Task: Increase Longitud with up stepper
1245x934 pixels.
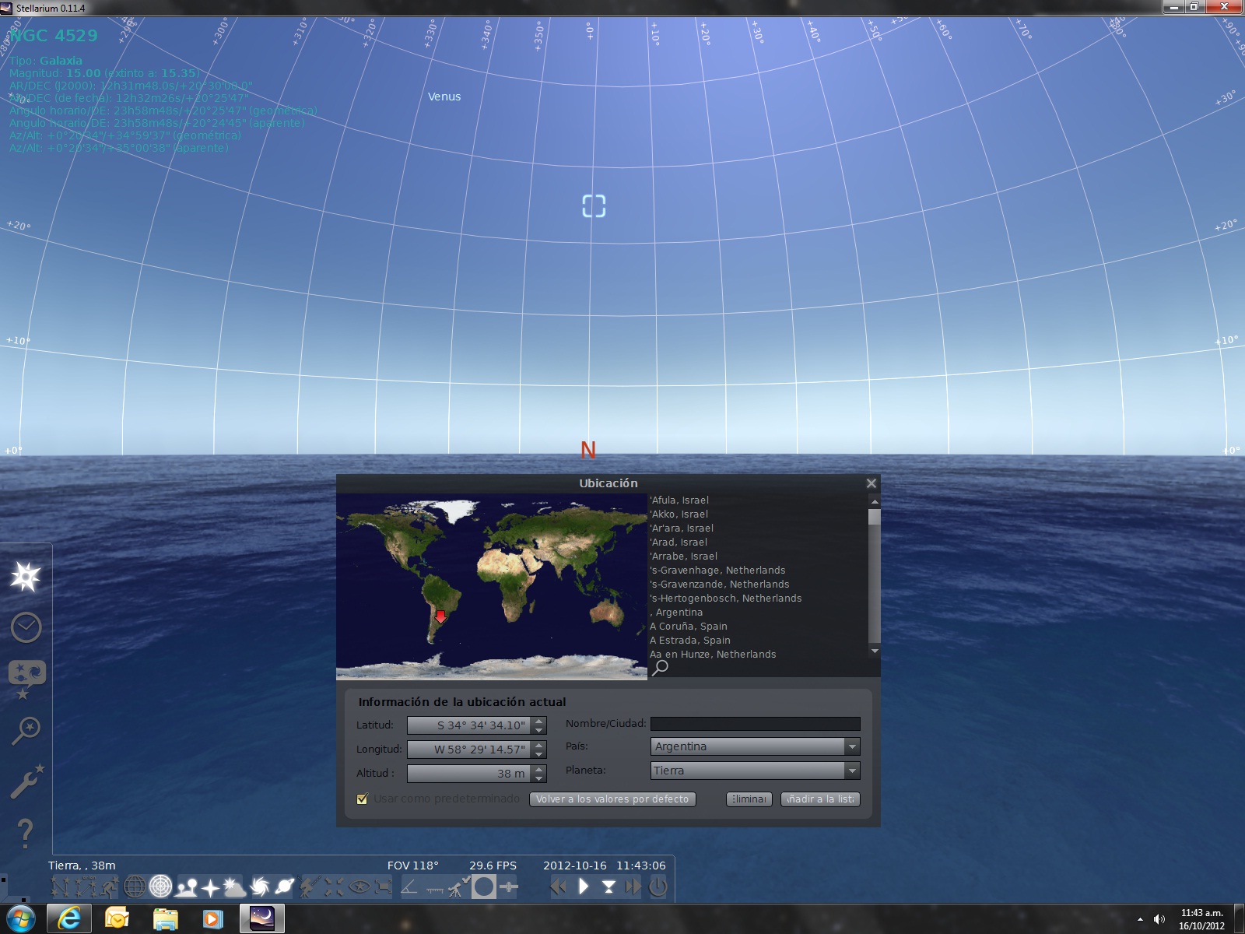Action: [x=539, y=745]
